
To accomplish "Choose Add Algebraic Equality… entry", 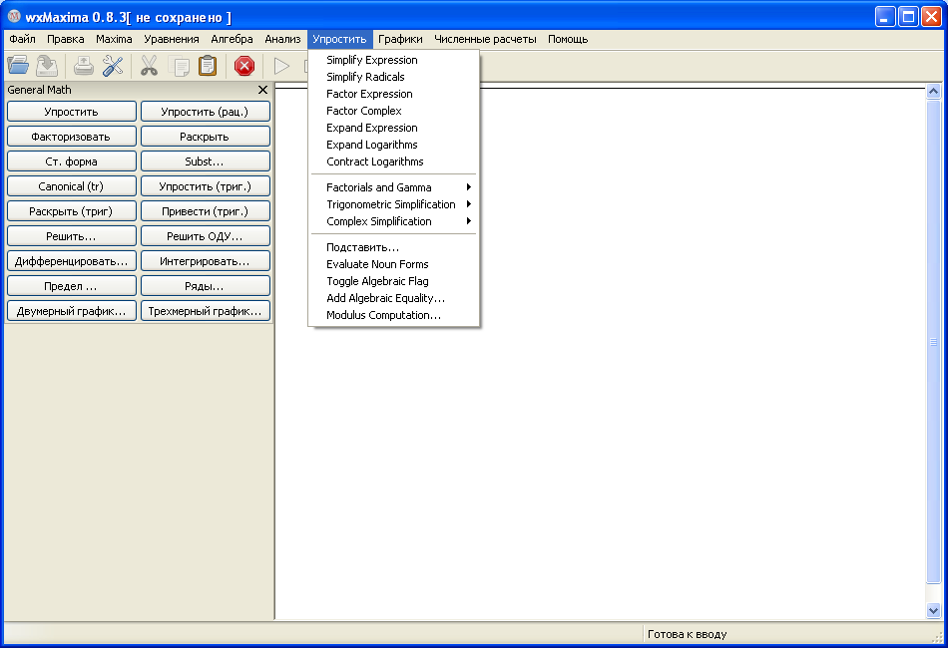I will click(394, 298).
